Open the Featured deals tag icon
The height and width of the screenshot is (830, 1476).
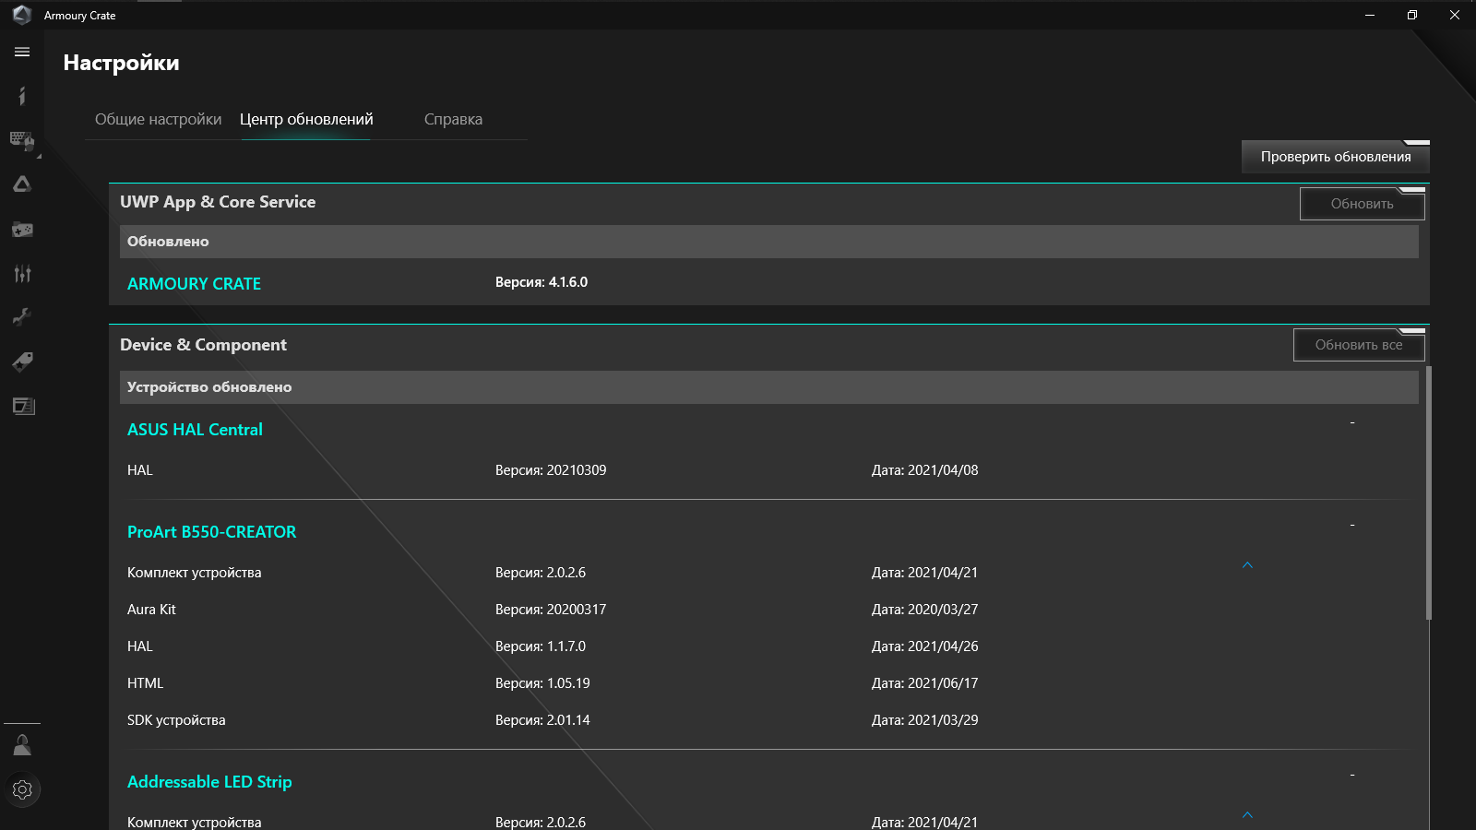point(22,361)
